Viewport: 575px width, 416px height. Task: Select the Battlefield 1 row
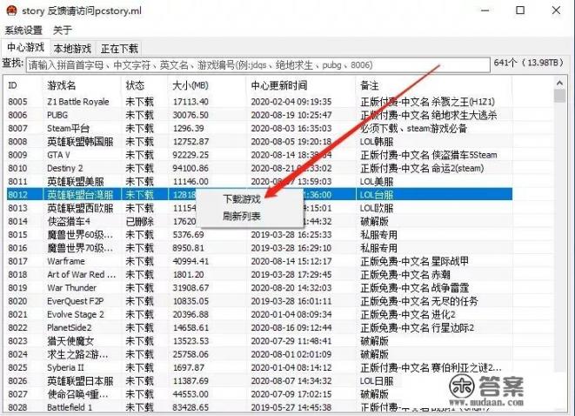coord(259,406)
